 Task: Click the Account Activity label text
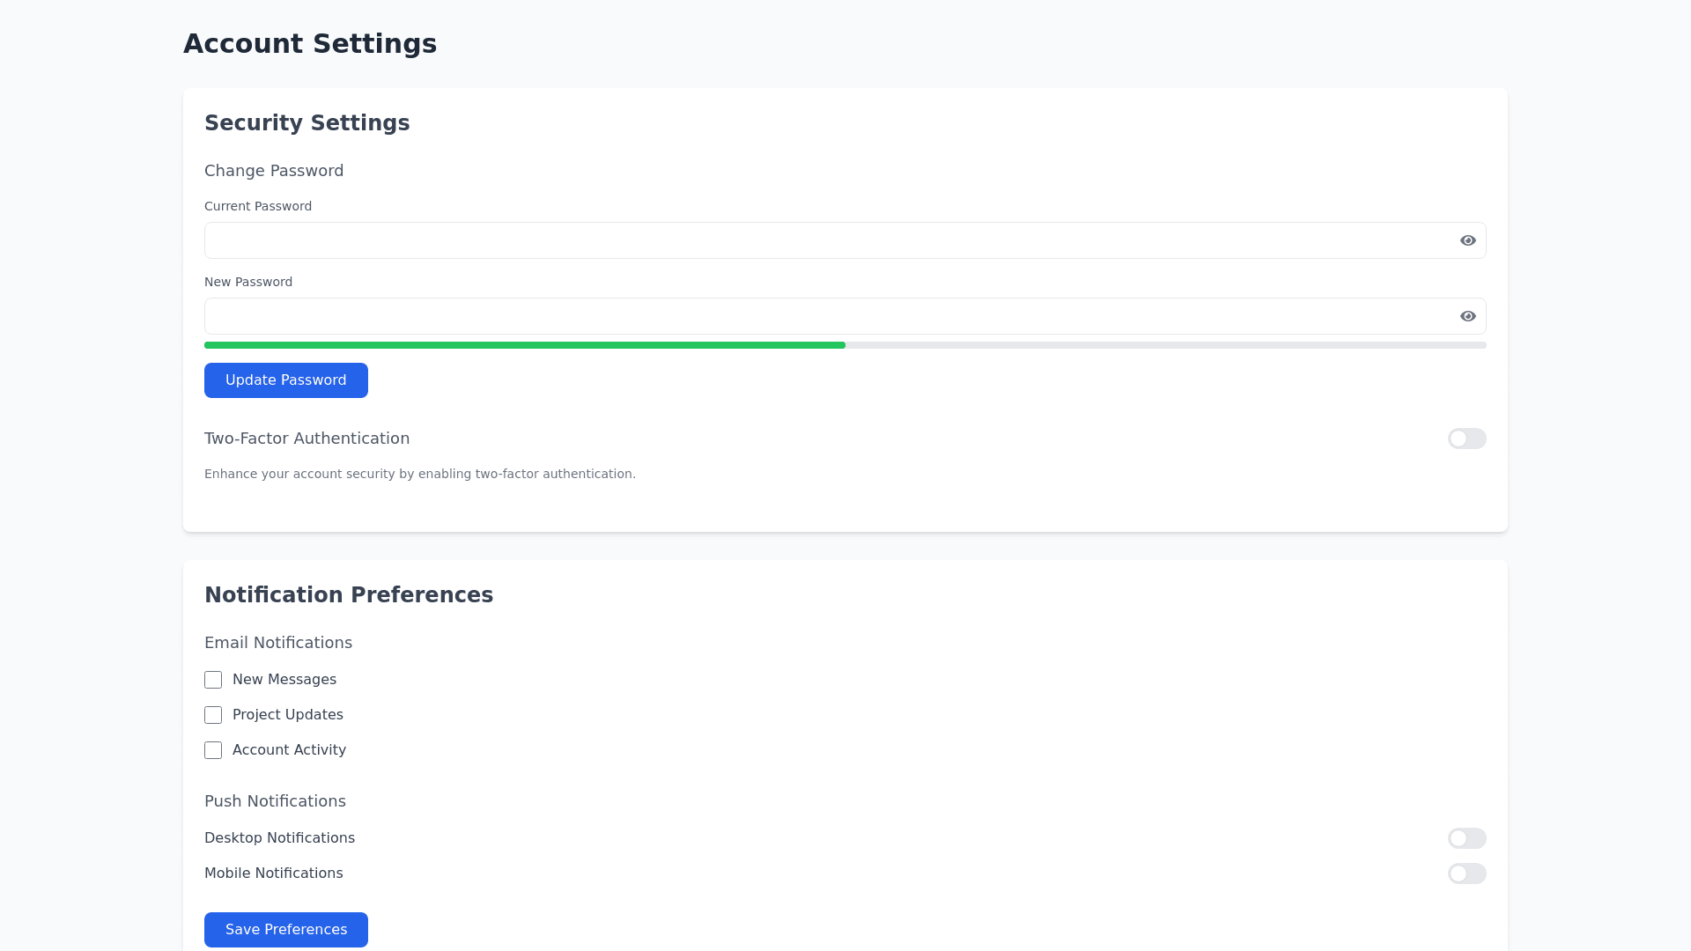tap(289, 750)
